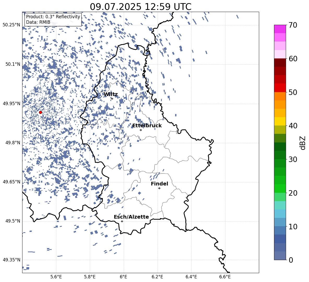
Task: Click the 6.4°E longitude label
Action: click(x=191, y=277)
